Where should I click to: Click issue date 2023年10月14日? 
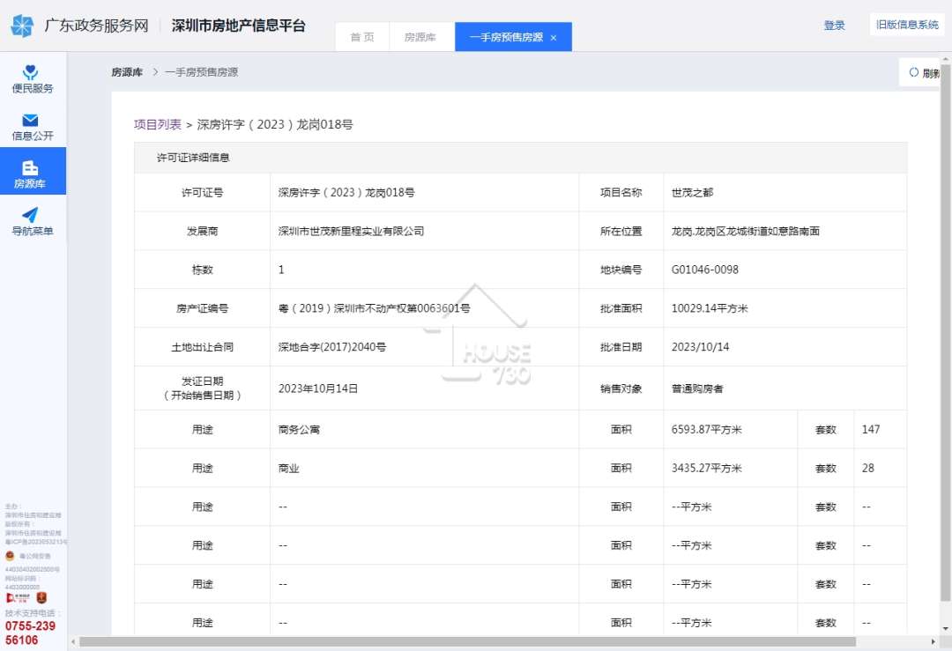318,388
